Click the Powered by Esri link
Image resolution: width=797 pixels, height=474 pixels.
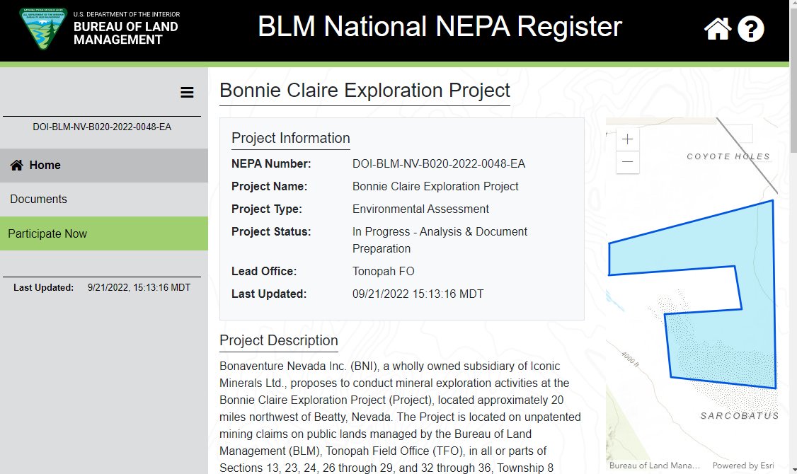tap(745, 465)
